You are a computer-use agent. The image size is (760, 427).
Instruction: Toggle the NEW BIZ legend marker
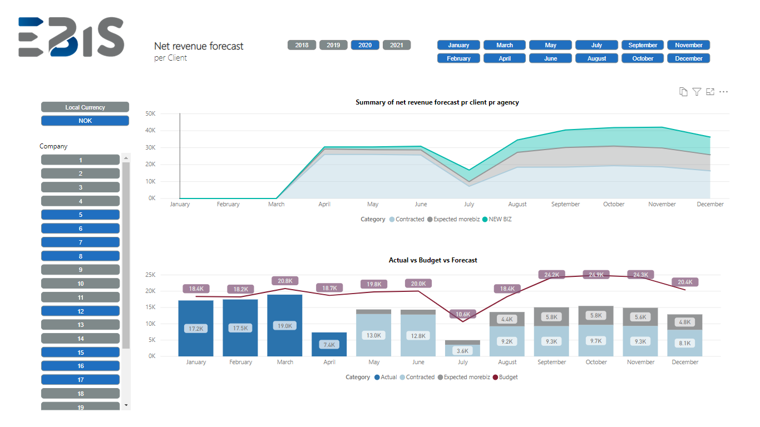(x=485, y=219)
